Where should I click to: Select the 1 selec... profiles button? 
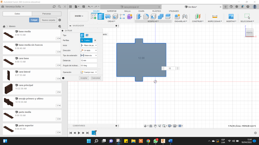click(87, 40)
